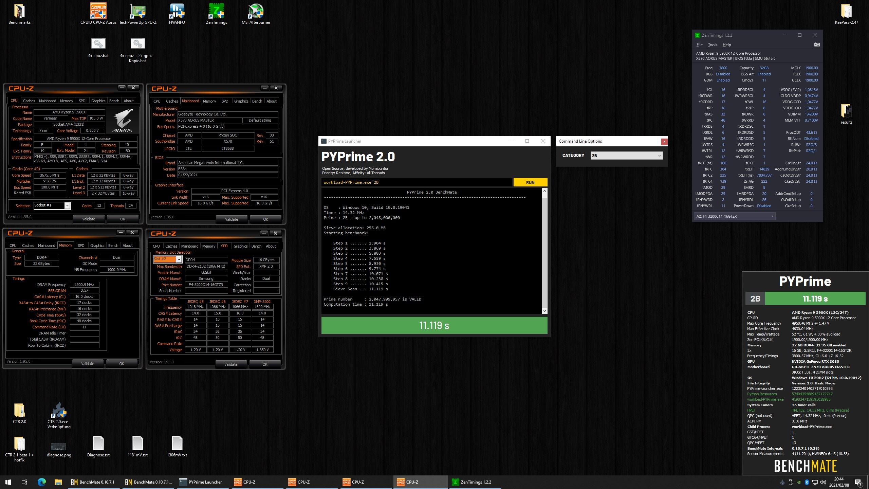Click ZenTimings '14829' tREFI value
Image resolution: width=869 pixels, height=489 pixels.
764,169
